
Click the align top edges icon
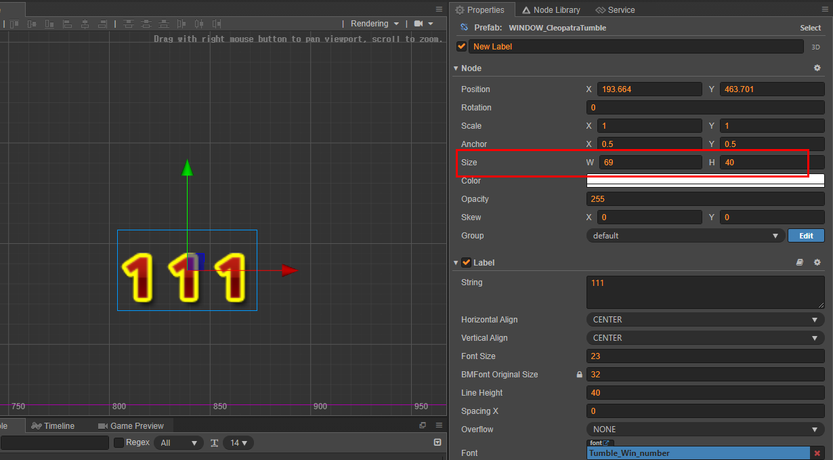(x=14, y=24)
